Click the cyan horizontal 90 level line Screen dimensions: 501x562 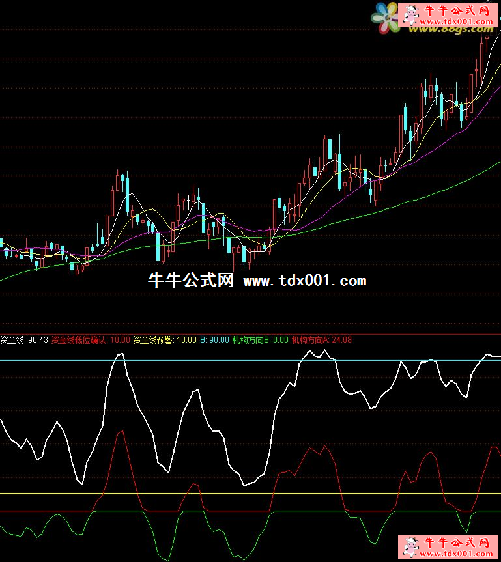pyautogui.click(x=195, y=360)
